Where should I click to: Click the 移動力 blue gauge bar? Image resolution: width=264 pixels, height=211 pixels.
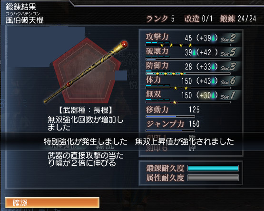pyautogui.click(x=170, y=116)
